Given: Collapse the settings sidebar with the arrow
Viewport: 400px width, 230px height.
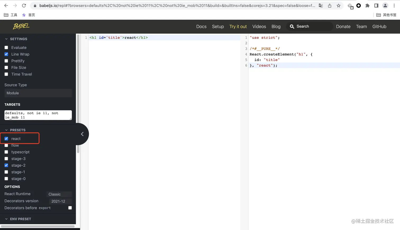Looking at the screenshot, I should (x=82, y=134).
